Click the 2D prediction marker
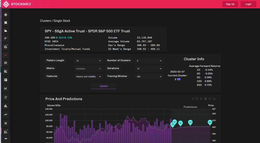This screenshot has height=143, width=260. 174,122
